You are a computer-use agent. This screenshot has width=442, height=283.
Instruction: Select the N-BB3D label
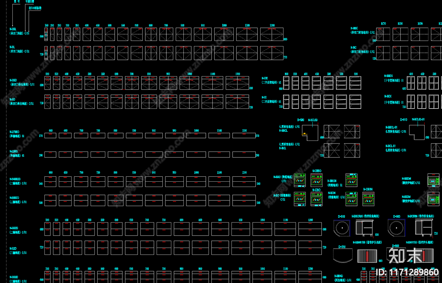14,277
